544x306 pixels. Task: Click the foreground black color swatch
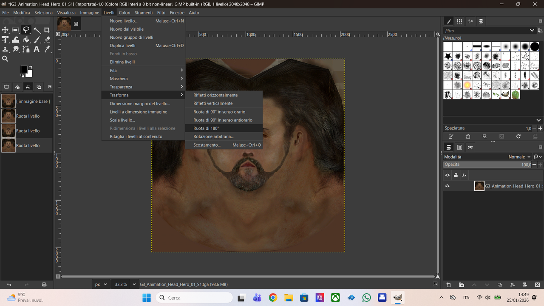[x=24, y=69]
